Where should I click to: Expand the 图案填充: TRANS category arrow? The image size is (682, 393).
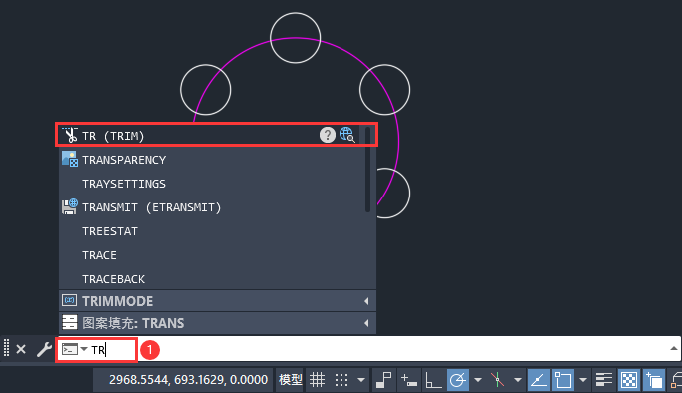coord(366,323)
